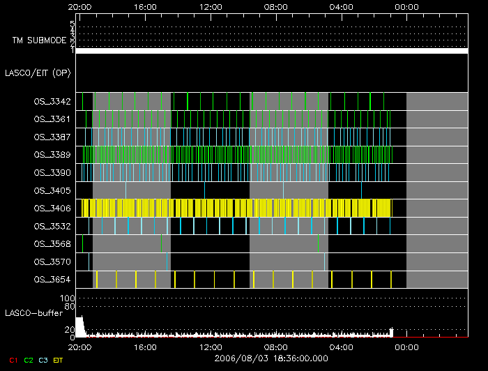Viewport: 488px width, 371px height.
Task: Click the 2006/08/03 18:36:00.000 timestamp
Action: click(270, 357)
